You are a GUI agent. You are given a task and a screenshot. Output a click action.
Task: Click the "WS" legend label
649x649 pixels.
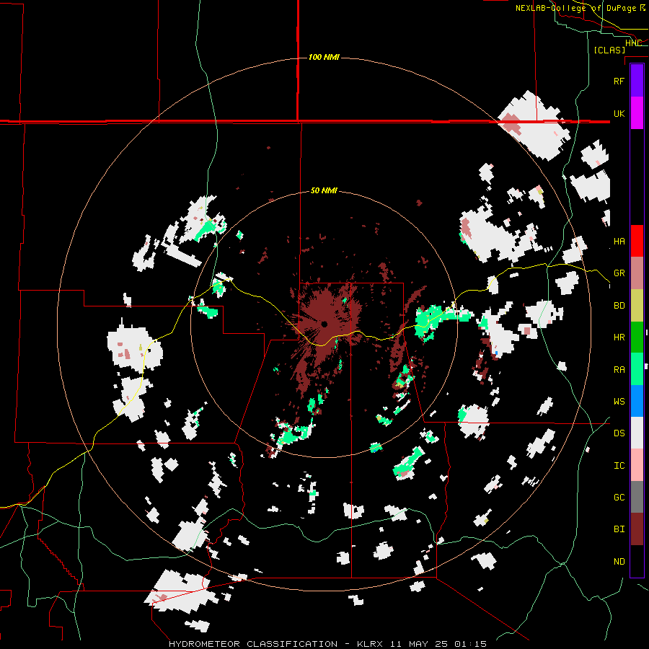[x=619, y=402]
